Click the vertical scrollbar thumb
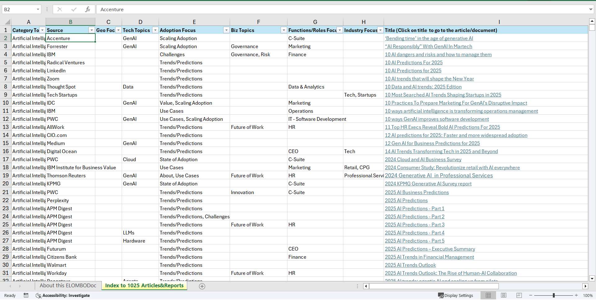Viewport: 596px width, 300px height. click(x=592, y=28)
